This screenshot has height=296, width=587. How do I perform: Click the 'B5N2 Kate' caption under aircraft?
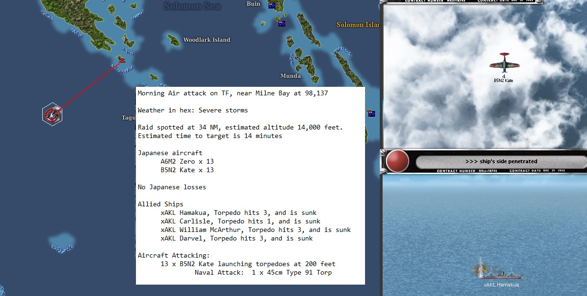tap(503, 81)
